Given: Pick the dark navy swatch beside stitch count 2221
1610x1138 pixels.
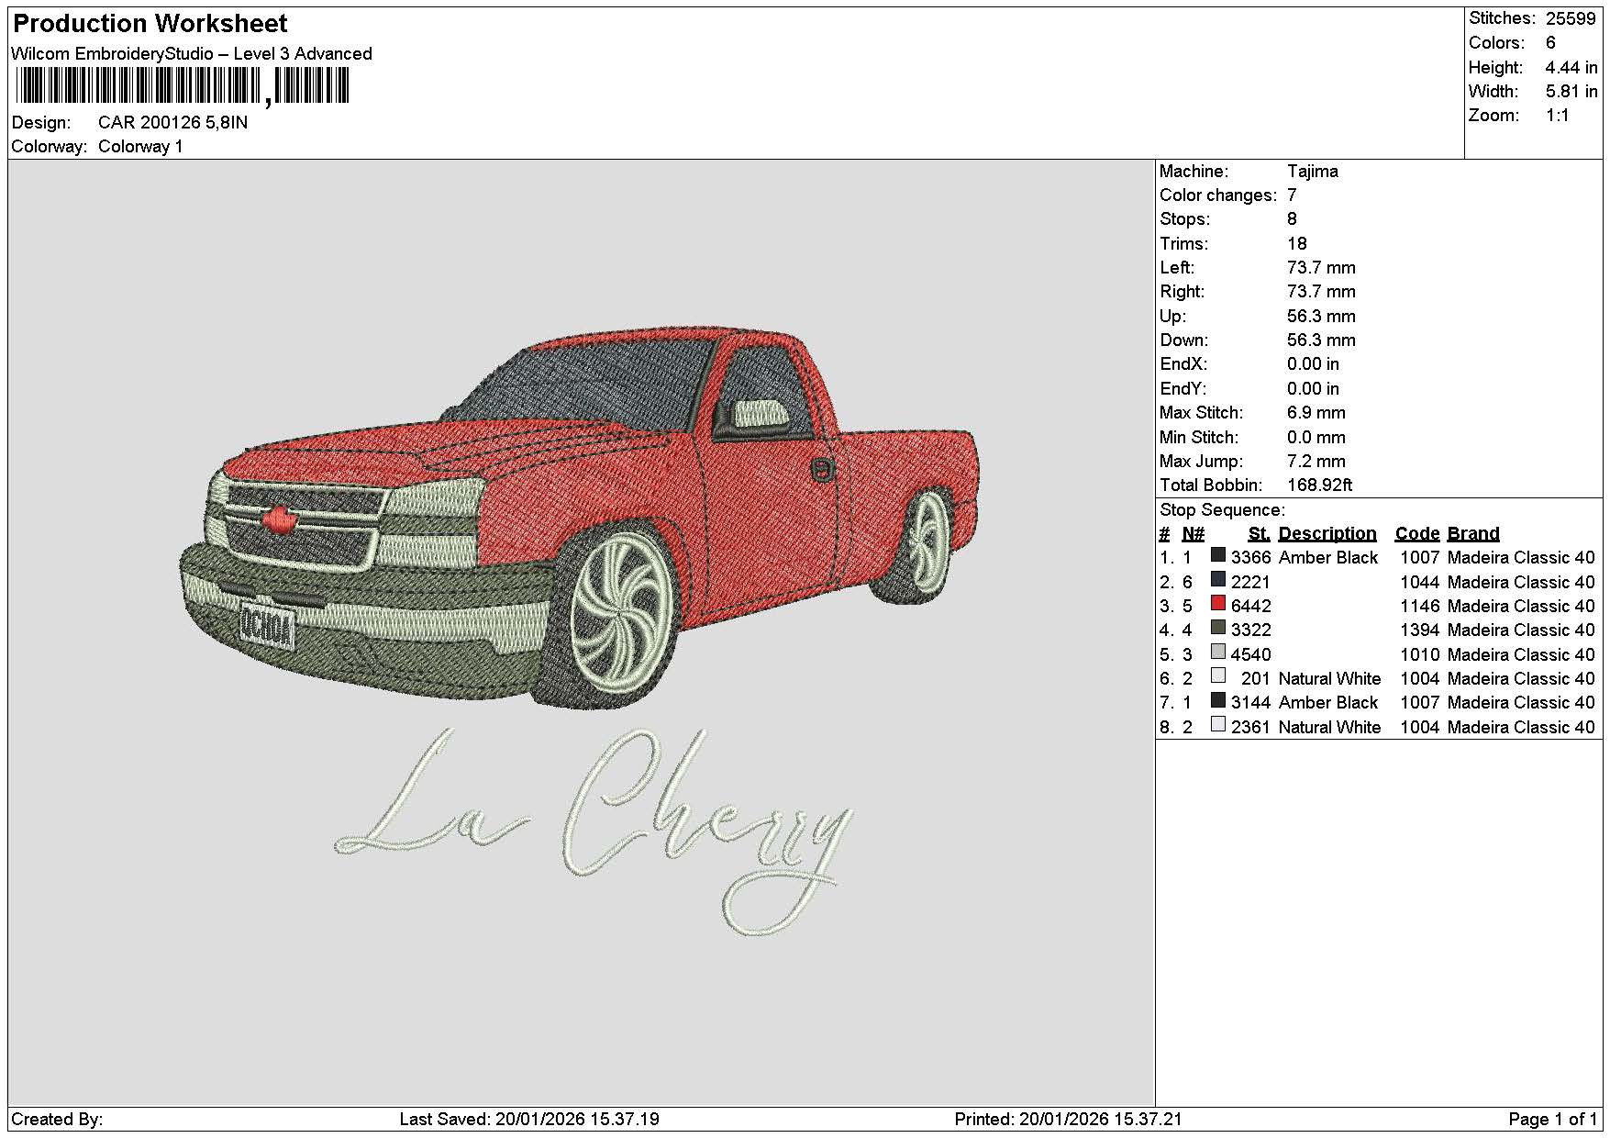Looking at the screenshot, I should point(1218,580).
